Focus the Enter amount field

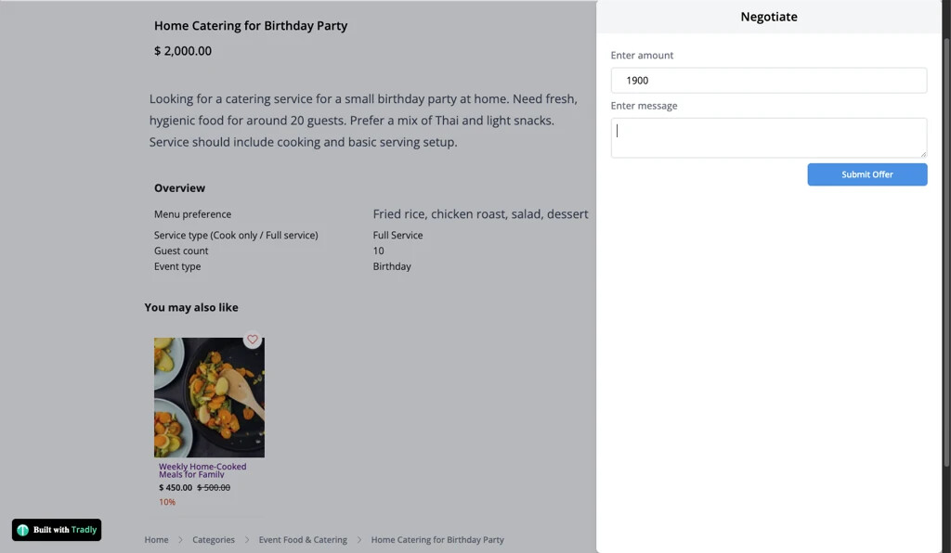click(x=768, y=81)
